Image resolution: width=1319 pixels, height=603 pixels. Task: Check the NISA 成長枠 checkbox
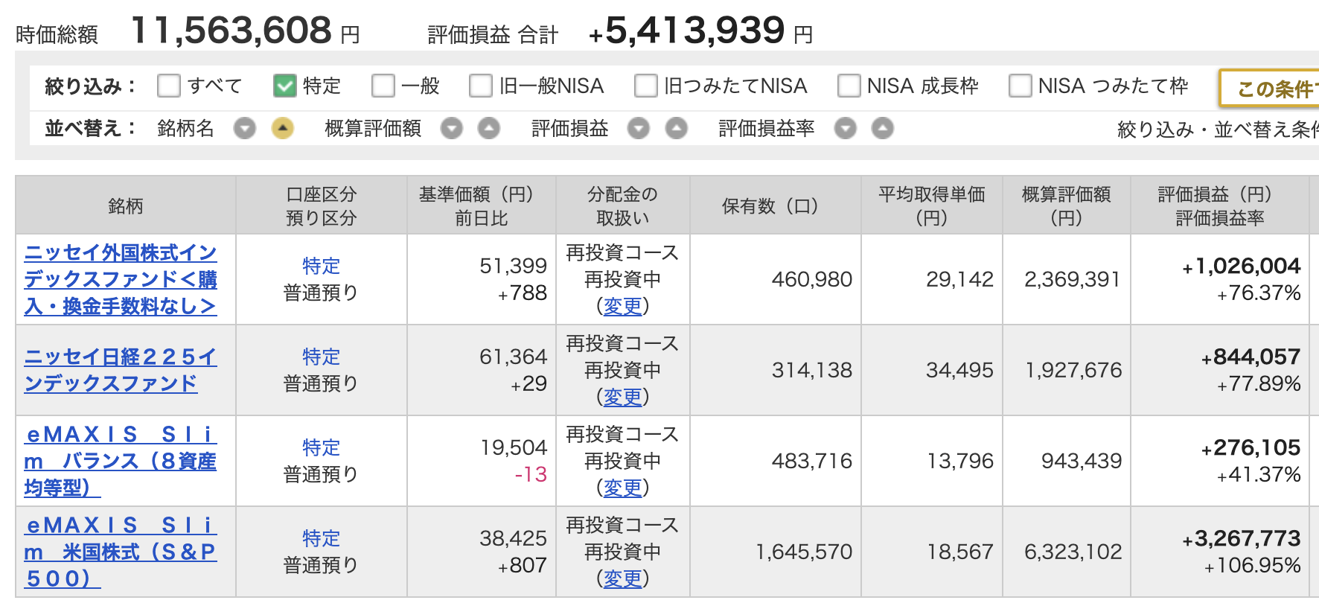pos(849,86)
